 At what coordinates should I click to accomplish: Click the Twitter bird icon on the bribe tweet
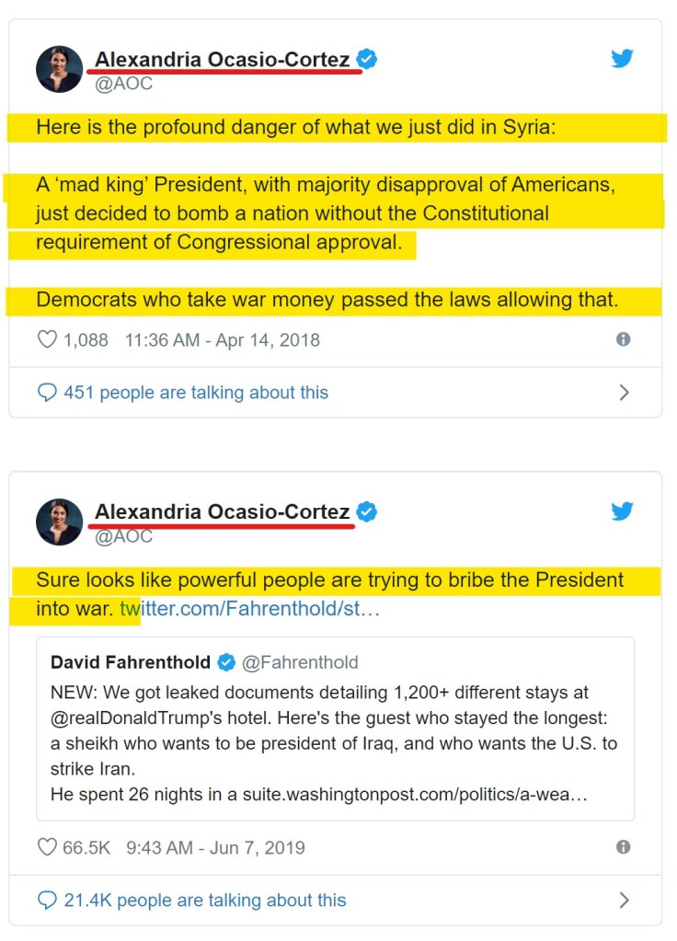tap(623, 511)
